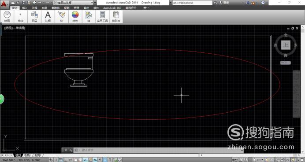Open the 块 (Block) ribbon panel

click(61, 17)
